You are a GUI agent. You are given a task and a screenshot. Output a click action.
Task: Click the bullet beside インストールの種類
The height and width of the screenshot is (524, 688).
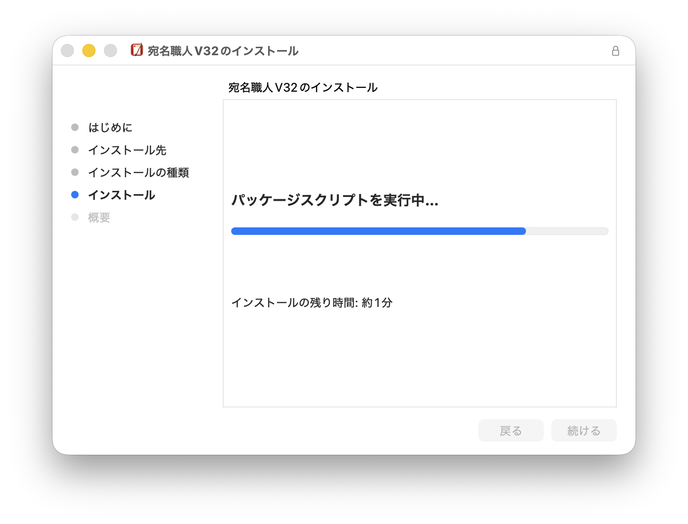[x=75, y=172]
